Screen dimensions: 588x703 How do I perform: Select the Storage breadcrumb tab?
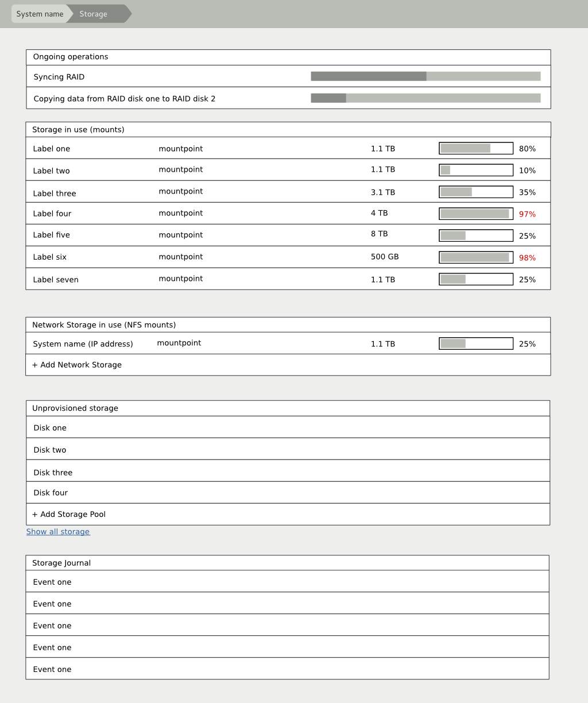point(93,13)
